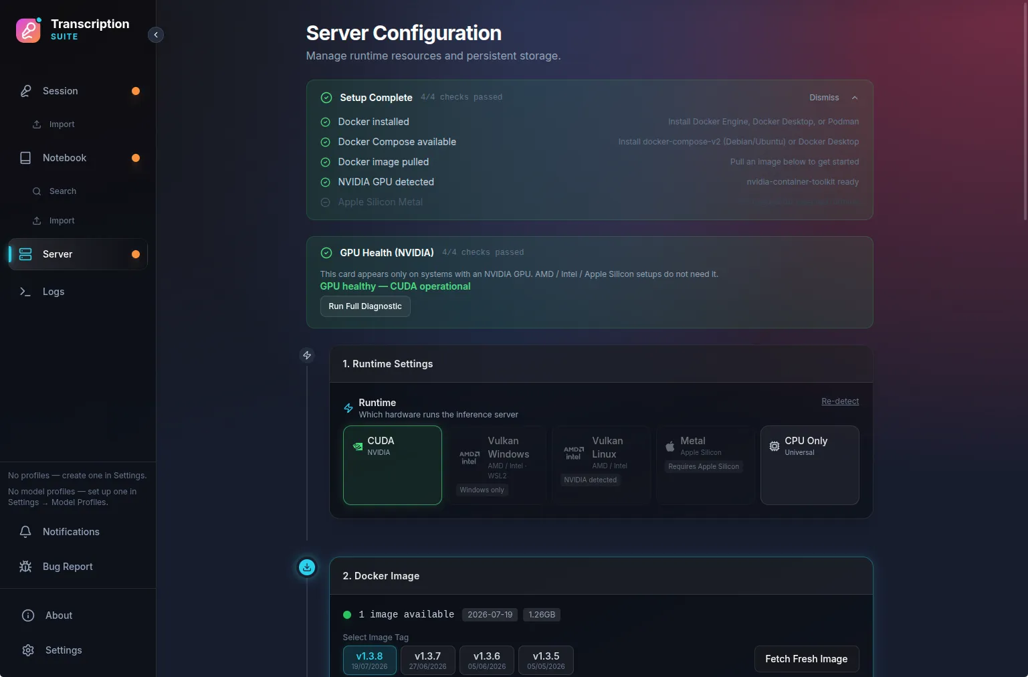1028x677 pixels.
Task: Click the Session microphone icon
Action: click(25, 91)
